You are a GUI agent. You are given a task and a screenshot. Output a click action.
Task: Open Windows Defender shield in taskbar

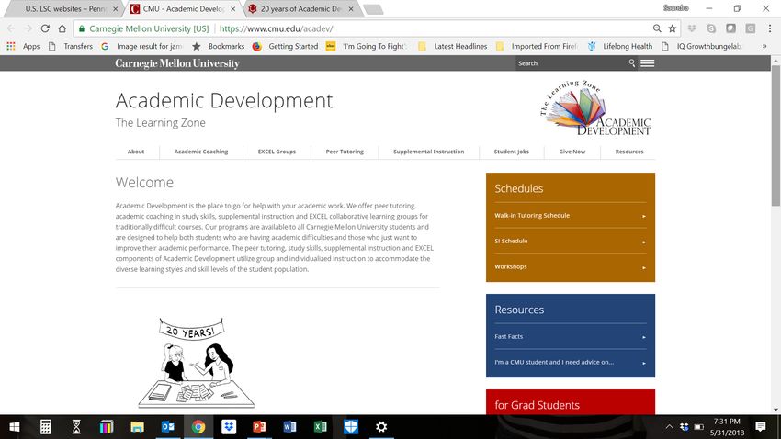pyautogui.click(x=351, y=426)
